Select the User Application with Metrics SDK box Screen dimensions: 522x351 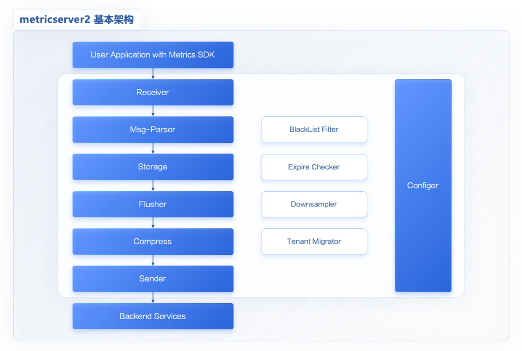(x=153, y=55)
